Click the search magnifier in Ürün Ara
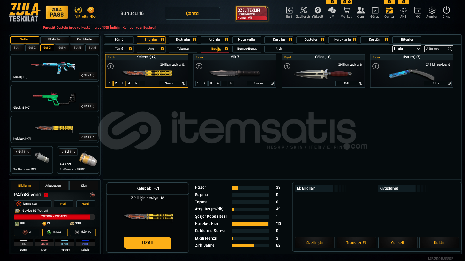Screen dimensions: 465x261 coord(450,49)
